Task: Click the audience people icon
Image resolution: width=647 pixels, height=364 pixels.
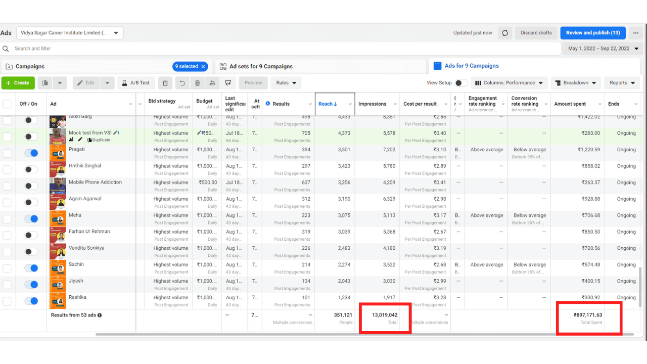Action: [x=212, y=83]
